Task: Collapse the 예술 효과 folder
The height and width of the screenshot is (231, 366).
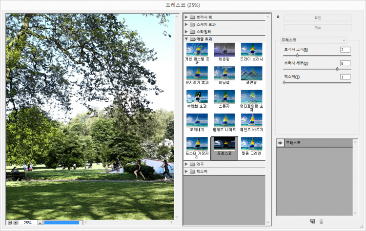Action: [x=186, y=38]
